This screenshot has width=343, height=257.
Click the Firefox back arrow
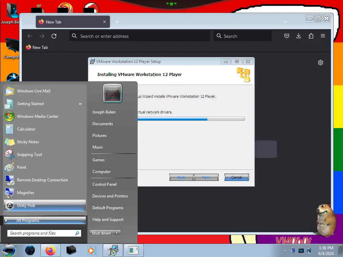click(30, 36)
